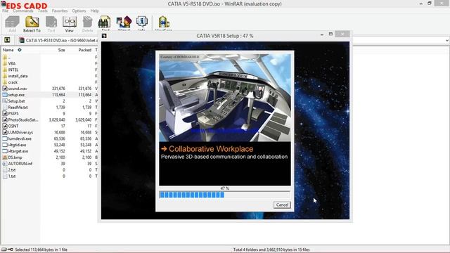Sort files by the Name column header

click(x=8, y=50)
